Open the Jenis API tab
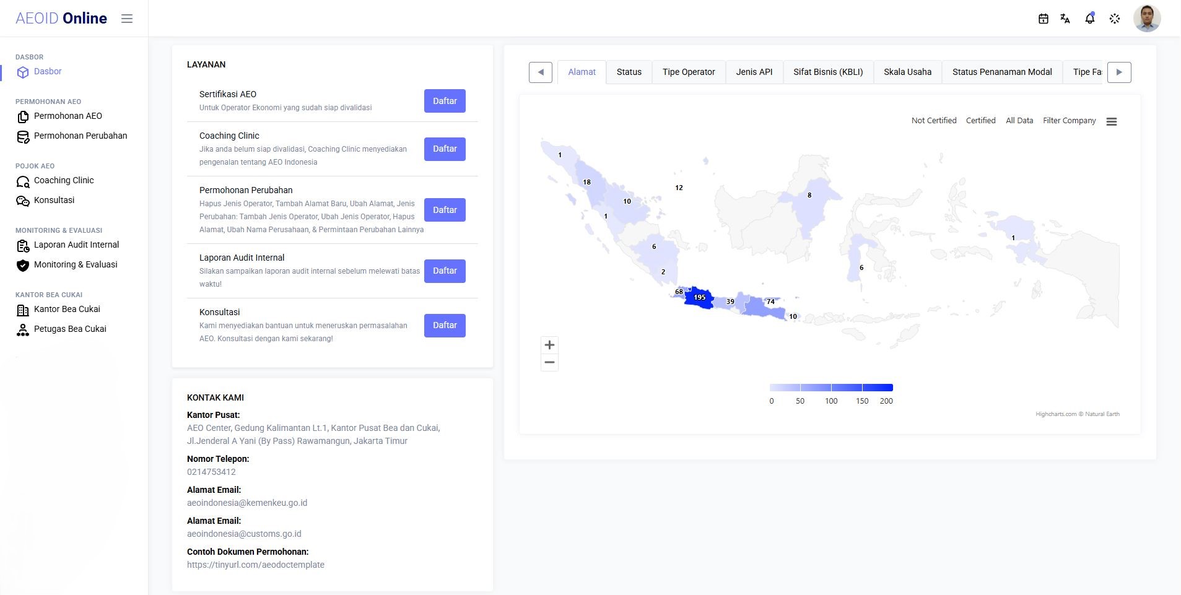The height and width of the screenshot is (595, 1181). click(x=754, y=72)
